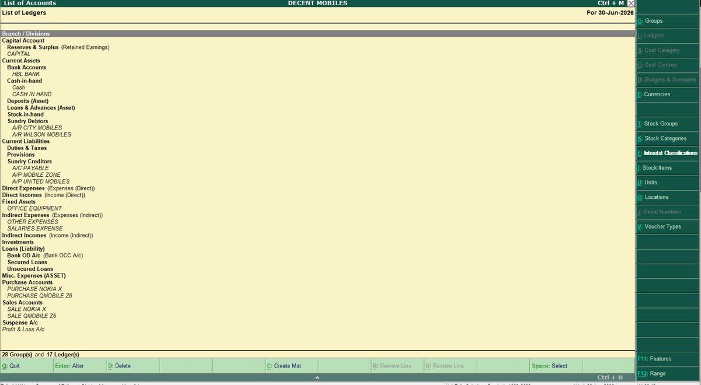This screenshot has width=701, height=385.
Task: Select PURCHASE NOKIA X ledger
Action: click(x=34, y=289)
